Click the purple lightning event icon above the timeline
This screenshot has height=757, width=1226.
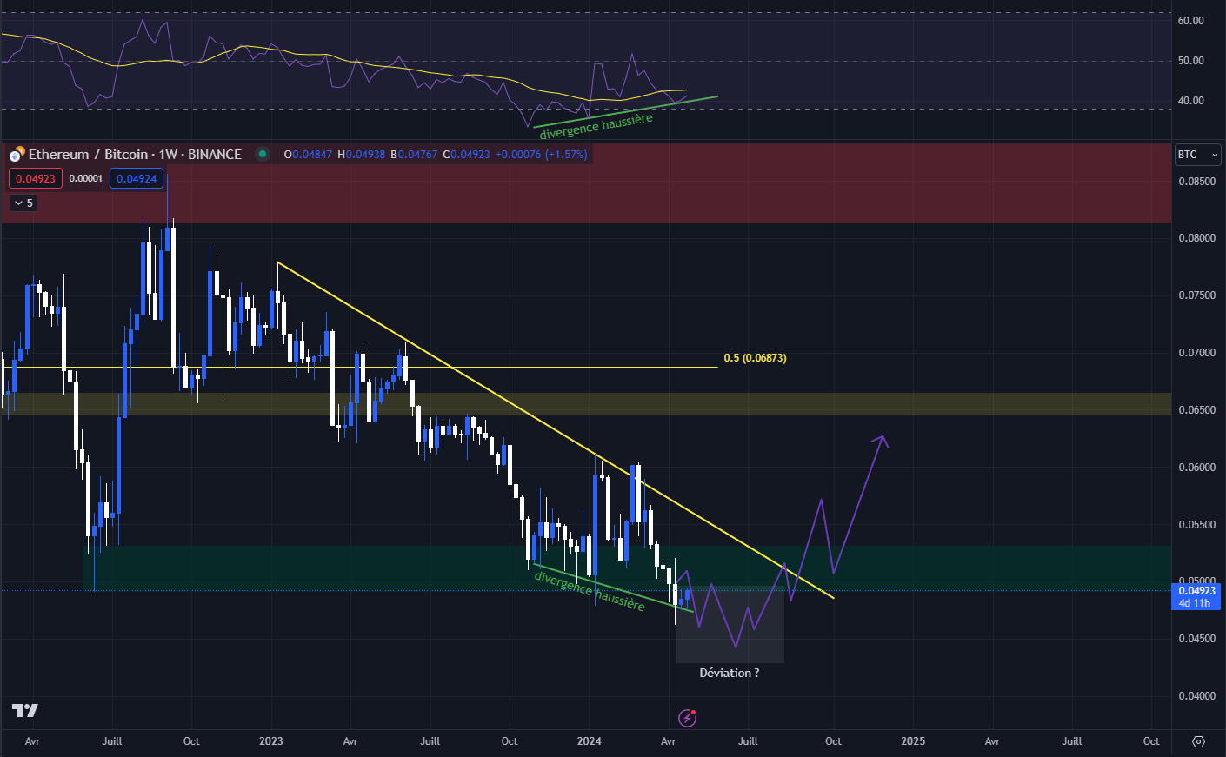click(688, 717)
